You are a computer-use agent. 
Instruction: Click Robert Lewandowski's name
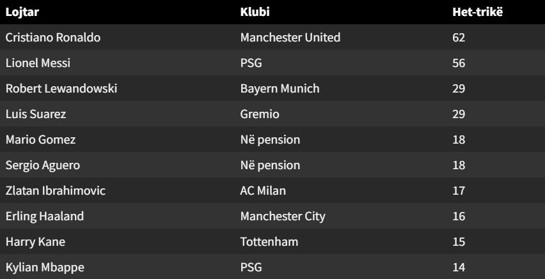tap(61, 89)
